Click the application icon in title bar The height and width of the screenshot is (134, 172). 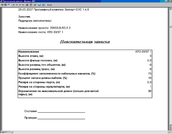1,1
